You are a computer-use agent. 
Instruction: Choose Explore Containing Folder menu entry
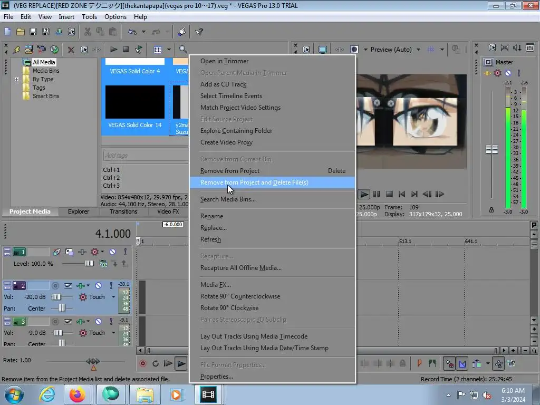coord(272,131)
